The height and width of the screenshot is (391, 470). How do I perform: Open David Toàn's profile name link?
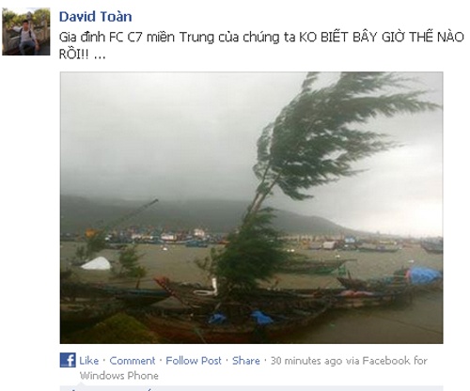tap(96, 17)
